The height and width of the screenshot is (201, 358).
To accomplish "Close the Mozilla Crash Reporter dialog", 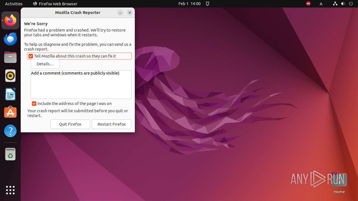I will point(129,13).
